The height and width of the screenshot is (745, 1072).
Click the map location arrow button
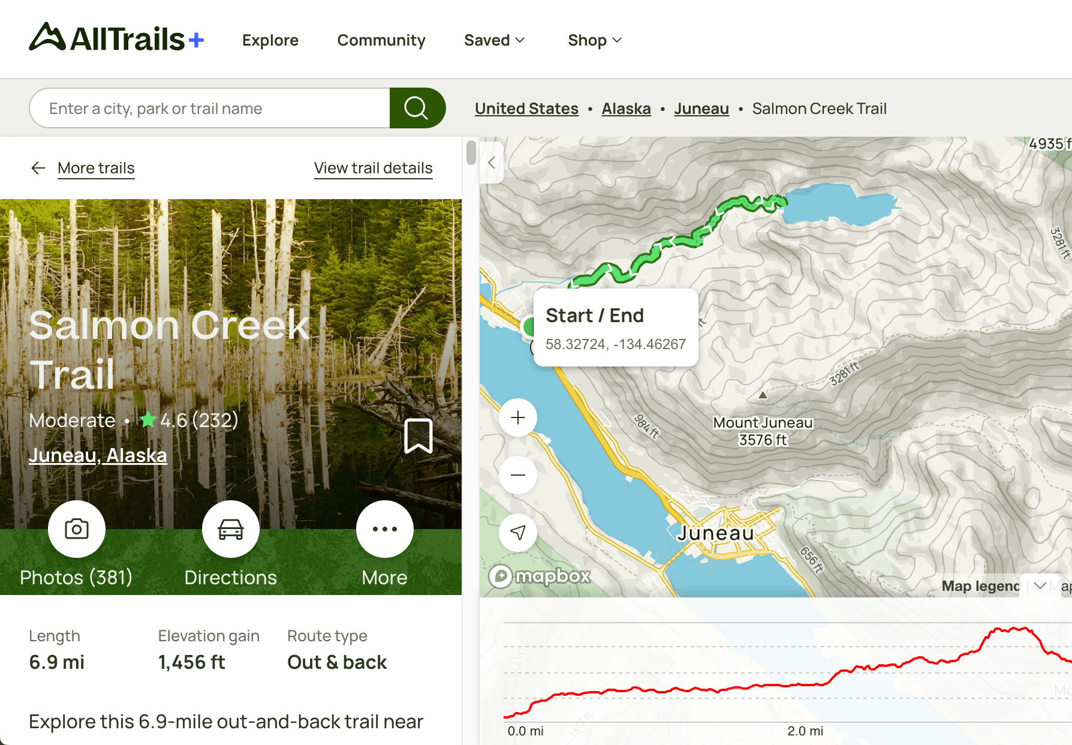(518, 532)
